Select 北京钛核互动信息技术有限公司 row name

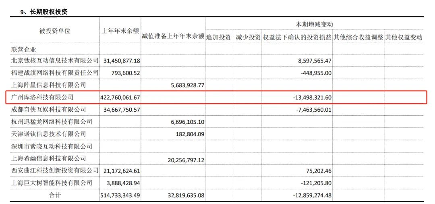click(55, 60)
